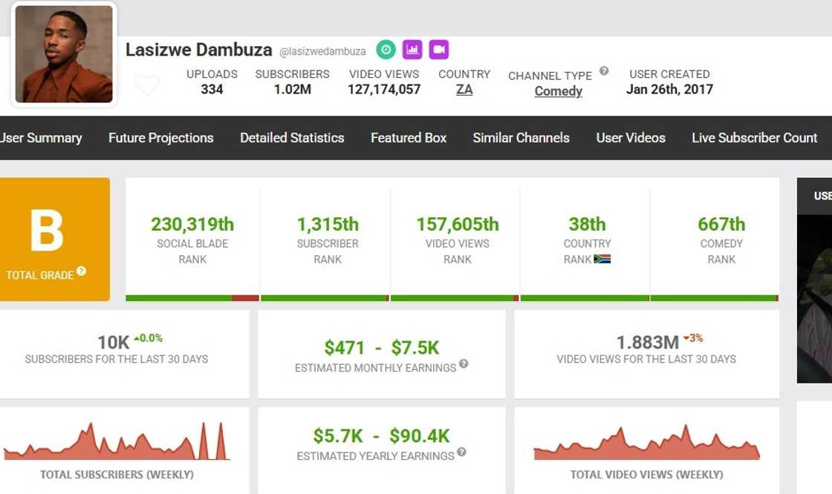
Task: Select the Featured Box tab
Action: coord(409,138)
